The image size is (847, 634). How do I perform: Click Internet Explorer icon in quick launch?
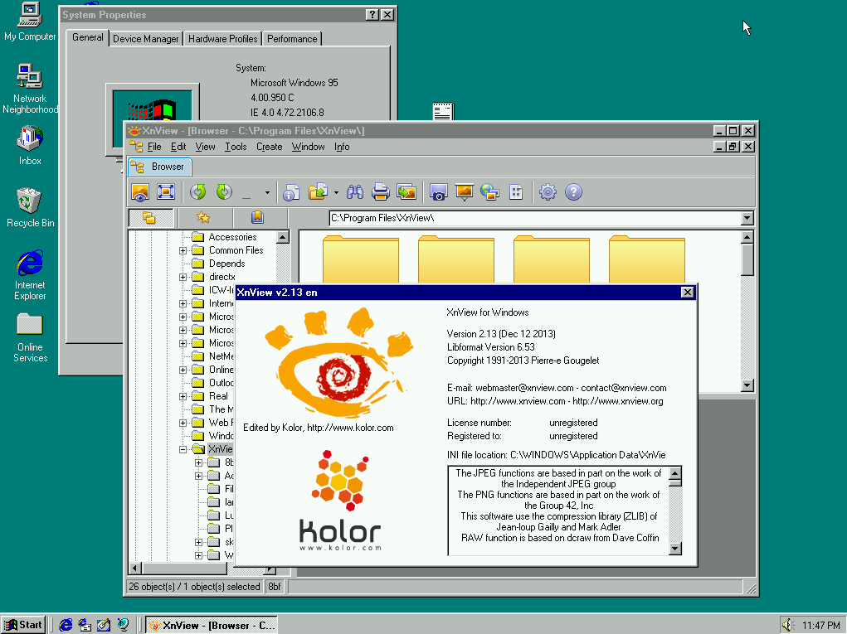(66, 625)
